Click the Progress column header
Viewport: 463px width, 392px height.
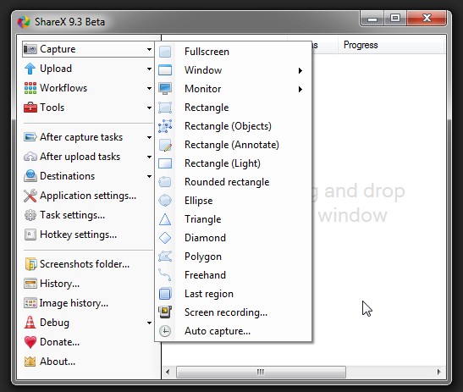pyautogui.click(x=391, y=45)
